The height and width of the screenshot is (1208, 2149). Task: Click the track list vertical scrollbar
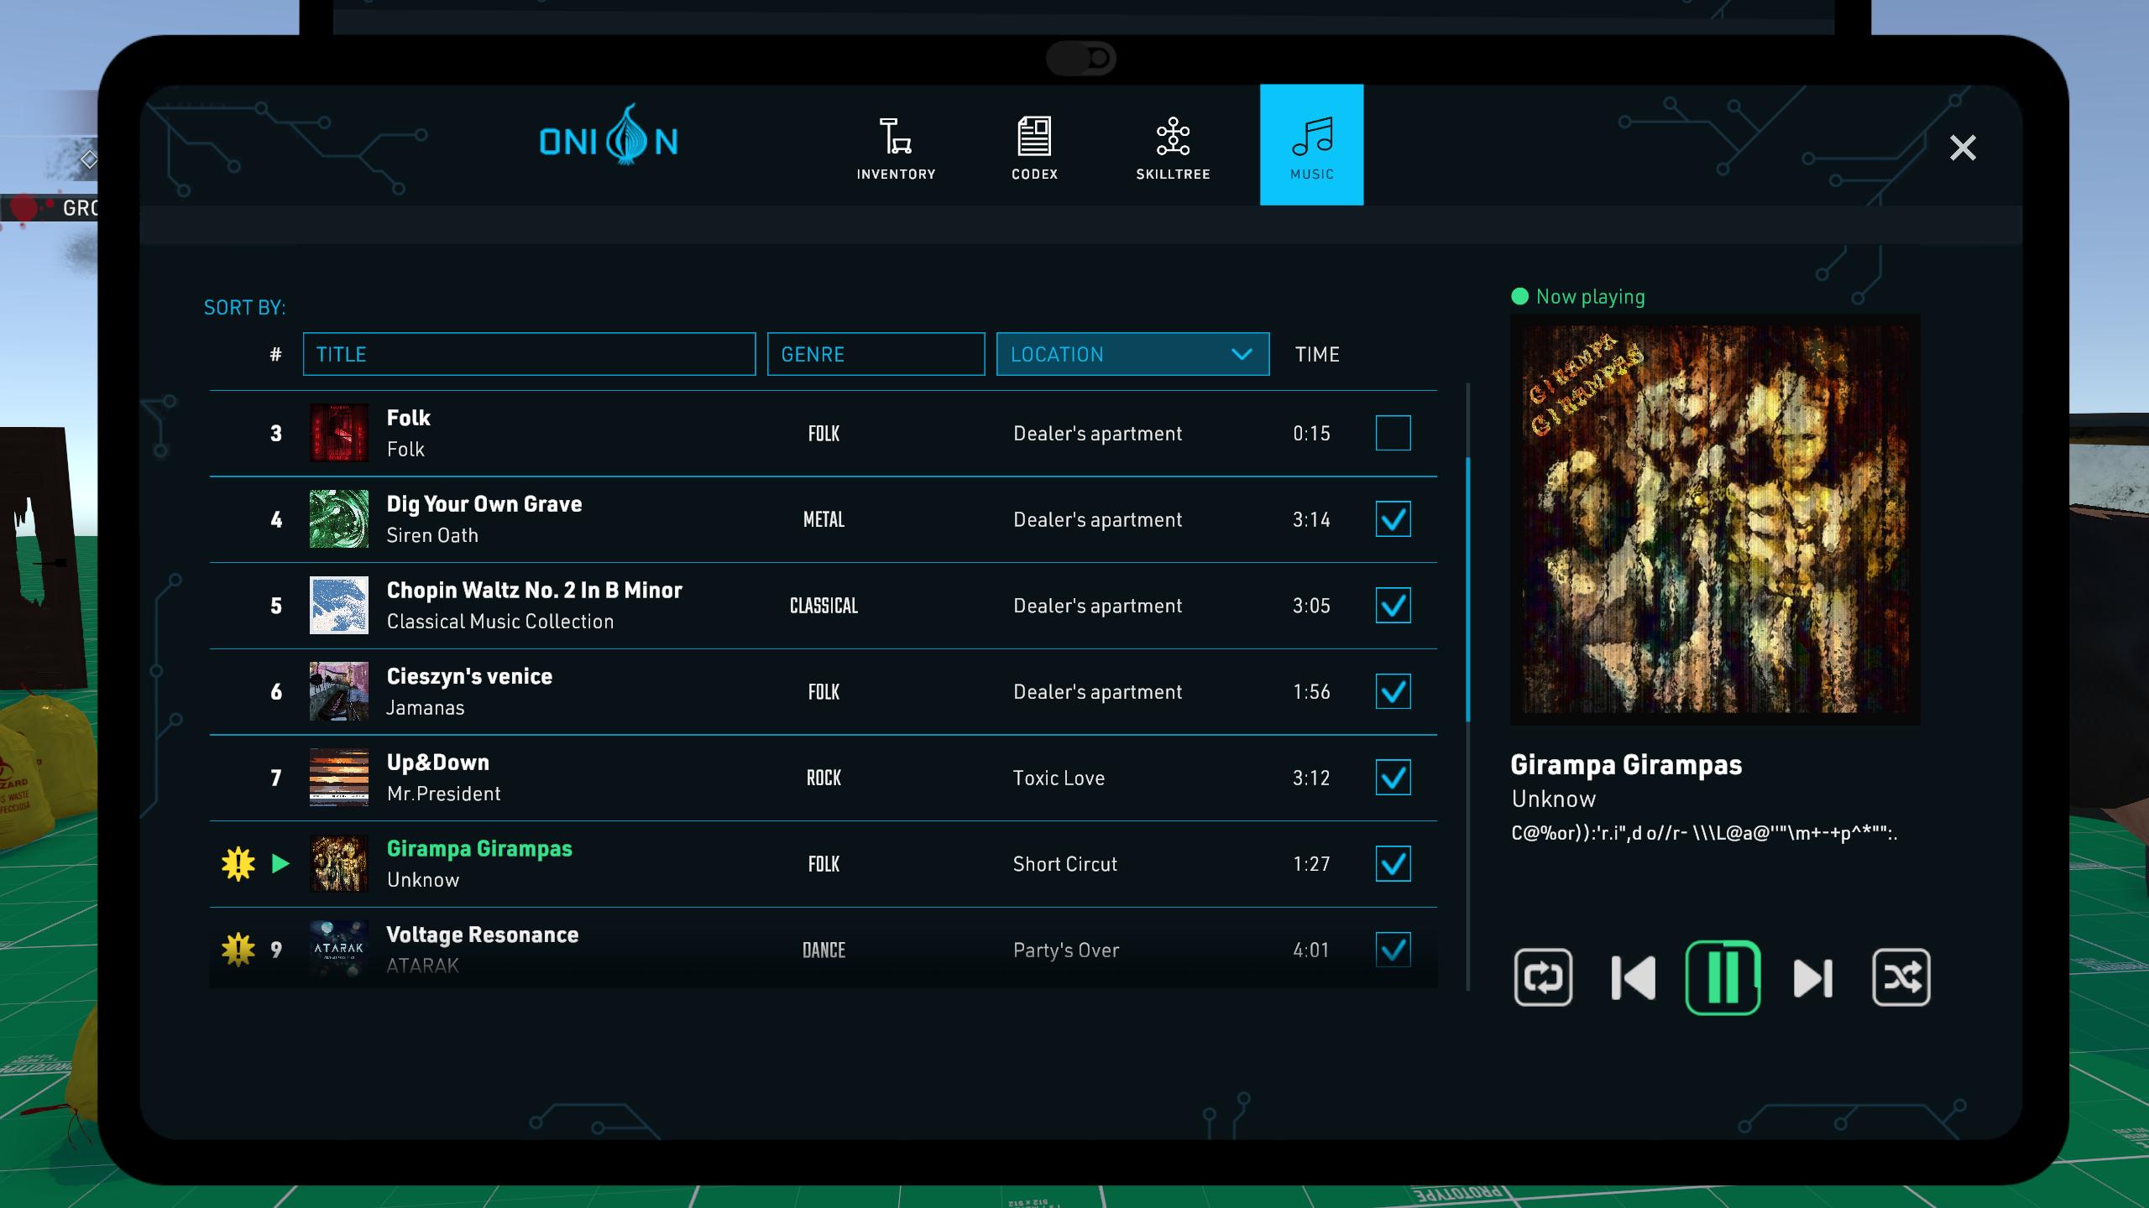click(1467, 587)
